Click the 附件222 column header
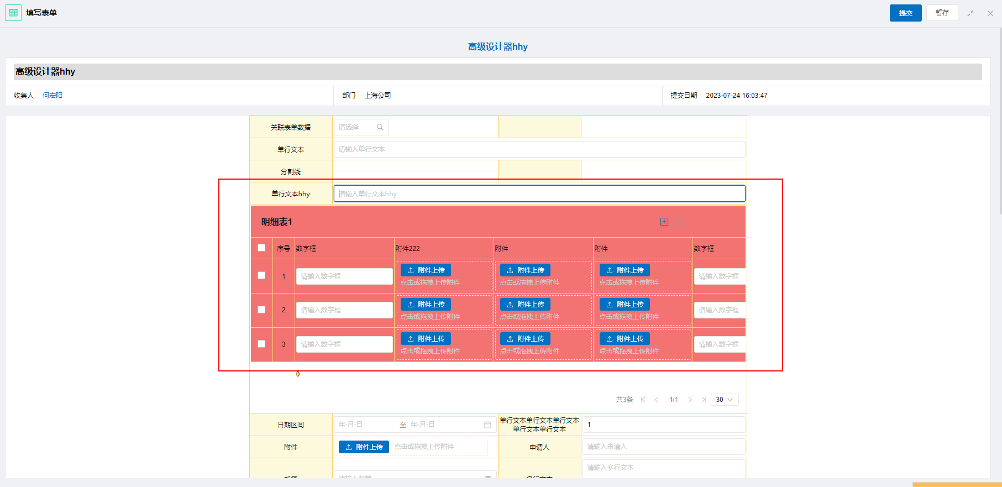Viewport: 1002px width, 487px height. pos(407,249)
